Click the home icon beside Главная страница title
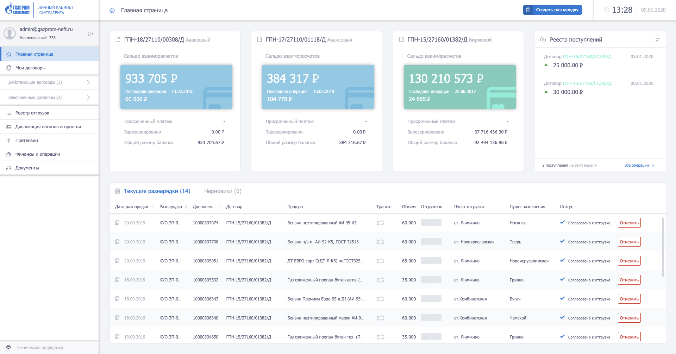Viewport: 676px width, 354px height. tap(112, 11)
